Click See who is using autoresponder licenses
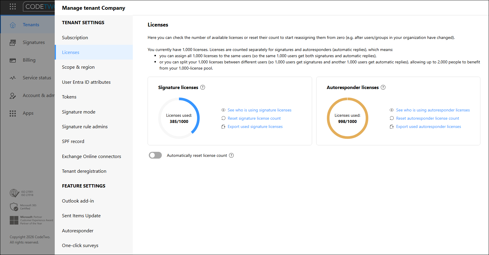Screen dimensions: 489x255 click(433, 110)
